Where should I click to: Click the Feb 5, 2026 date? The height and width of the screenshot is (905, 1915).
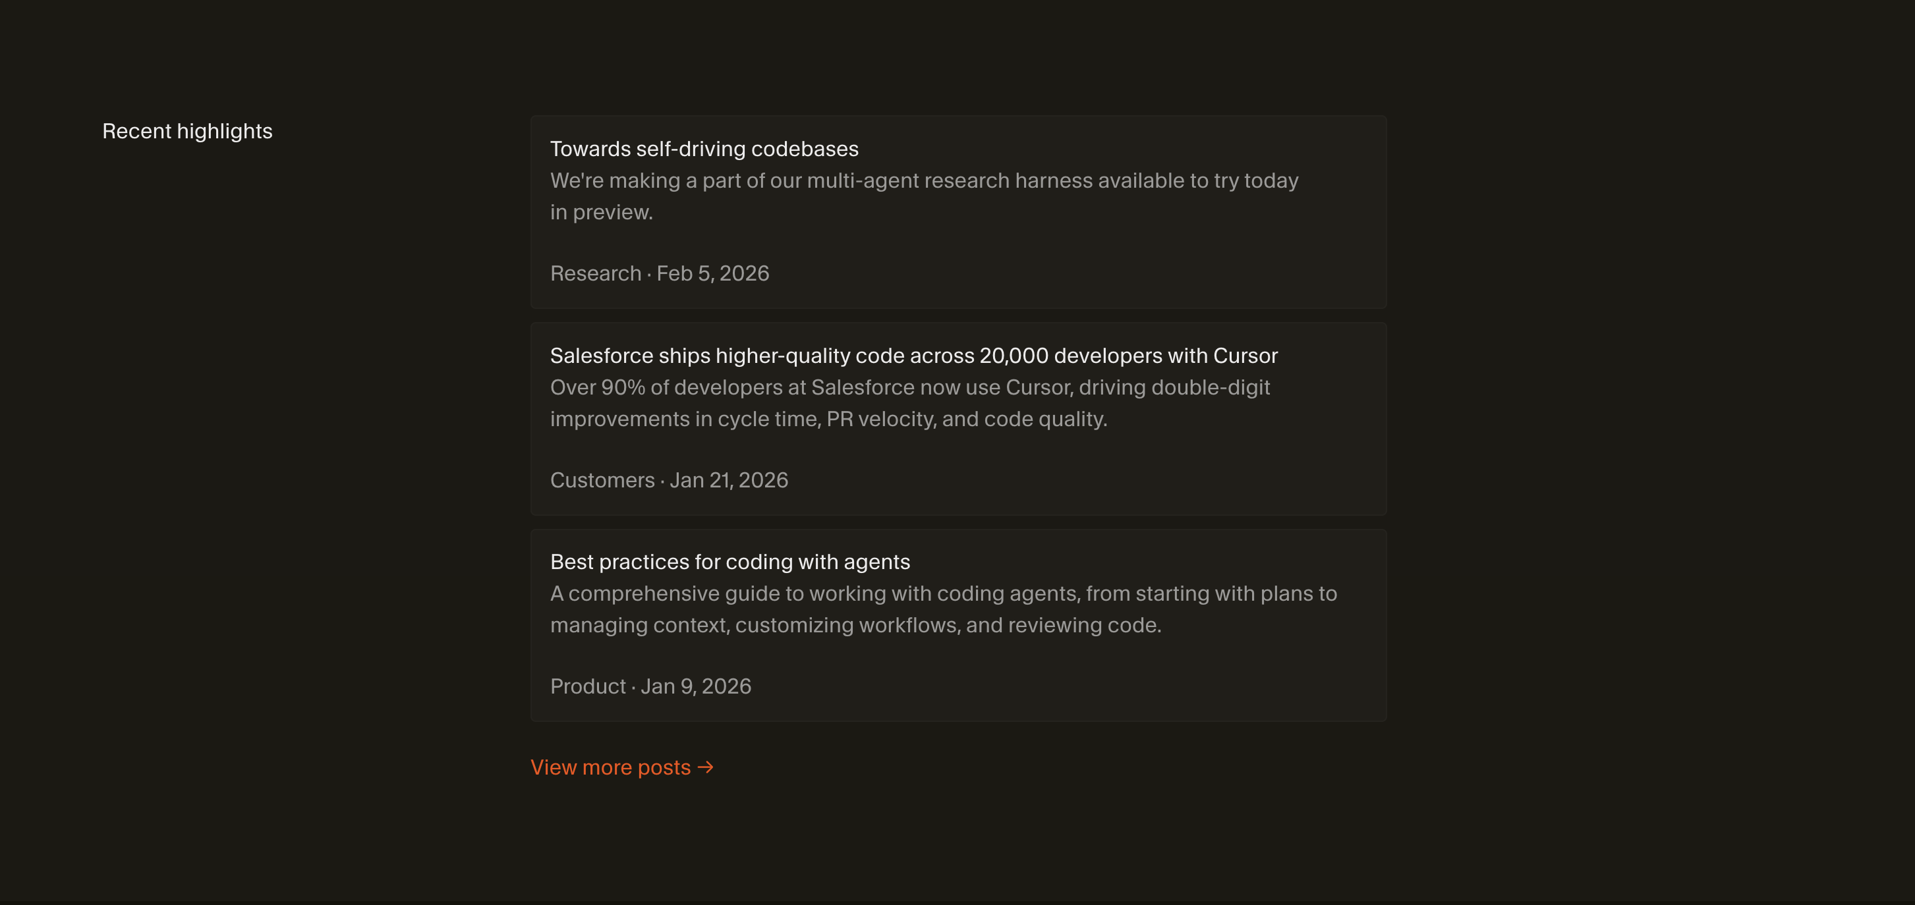point(712,273)
